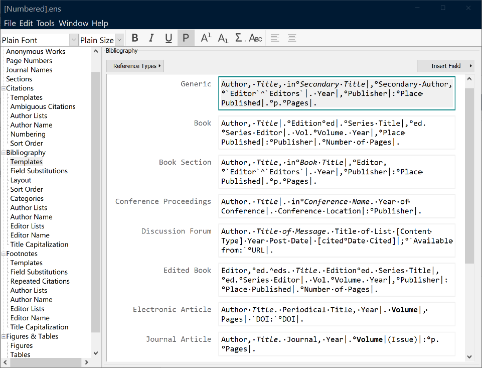Open the Tools menu
482x368 pixels.
46,24
